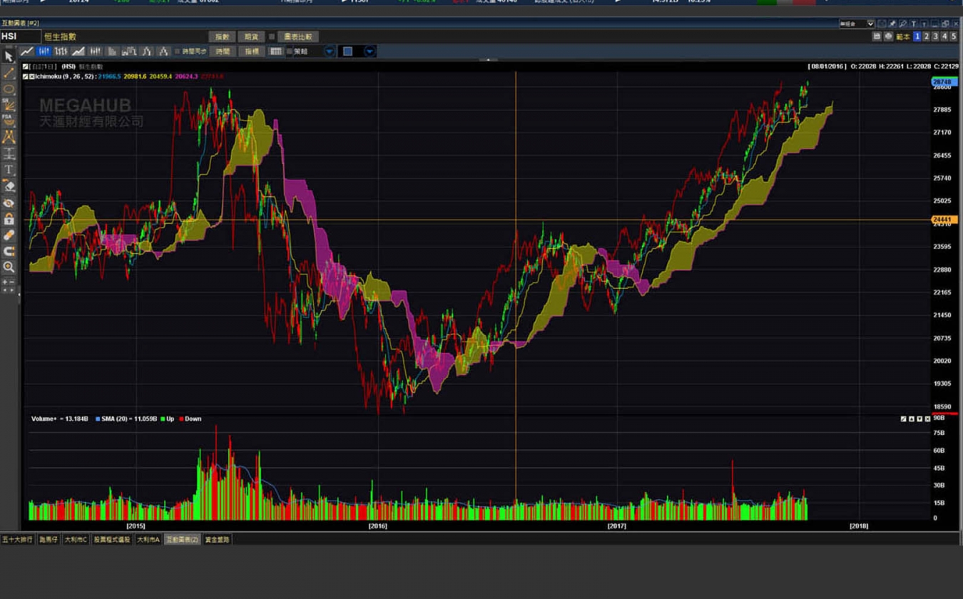Image resolution: width=963 pixels, height=599 pixels.
Task: Select template number 3
Action: point(935,36)
